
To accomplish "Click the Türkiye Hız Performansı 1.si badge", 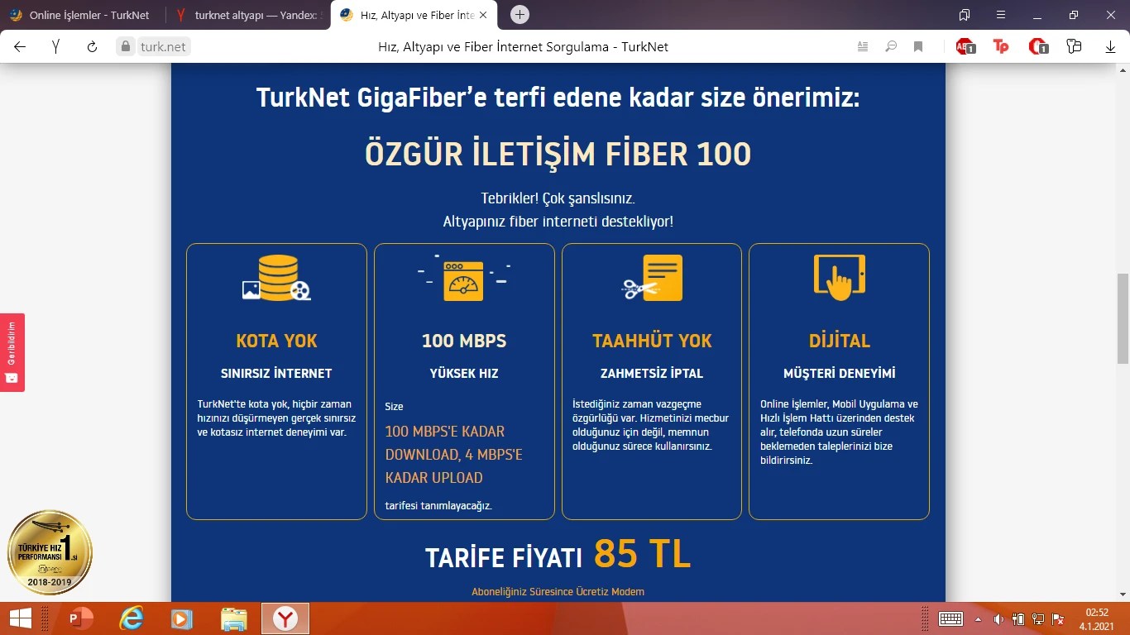I will [x=50, y=551].
